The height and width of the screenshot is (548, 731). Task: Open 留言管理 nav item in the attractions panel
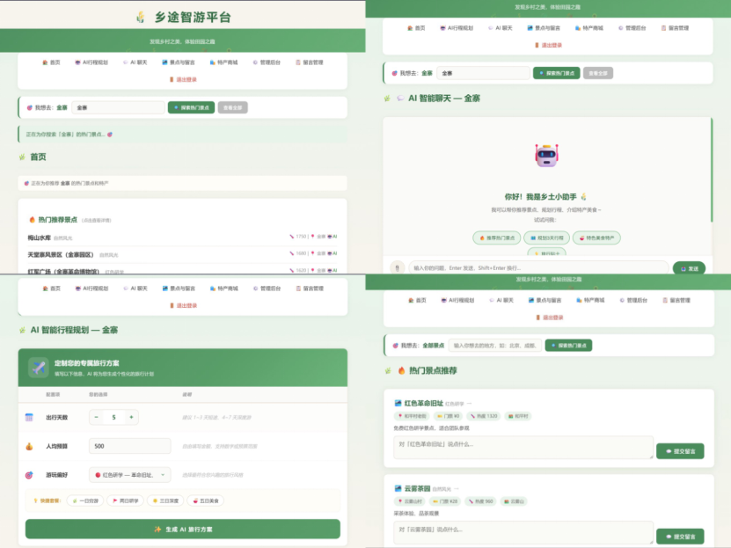coord(676,301)
